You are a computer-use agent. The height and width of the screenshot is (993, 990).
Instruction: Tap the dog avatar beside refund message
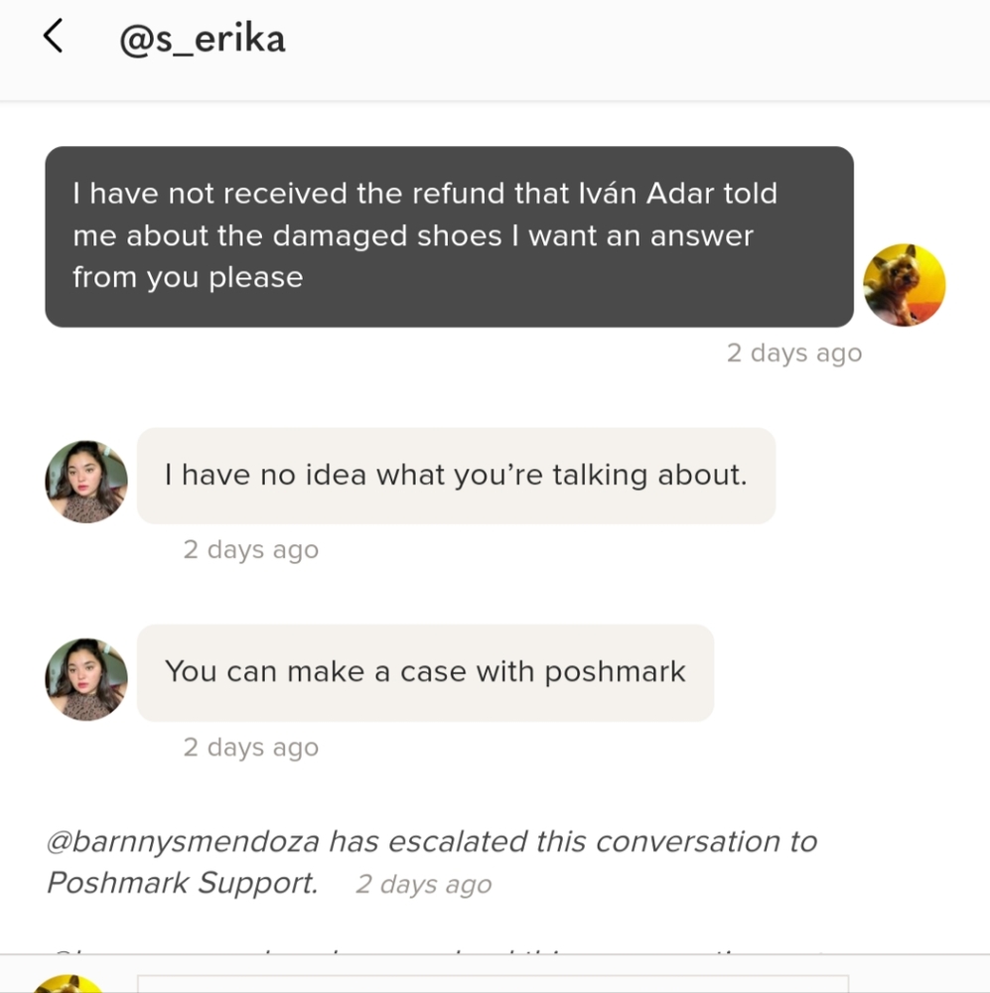904,285
